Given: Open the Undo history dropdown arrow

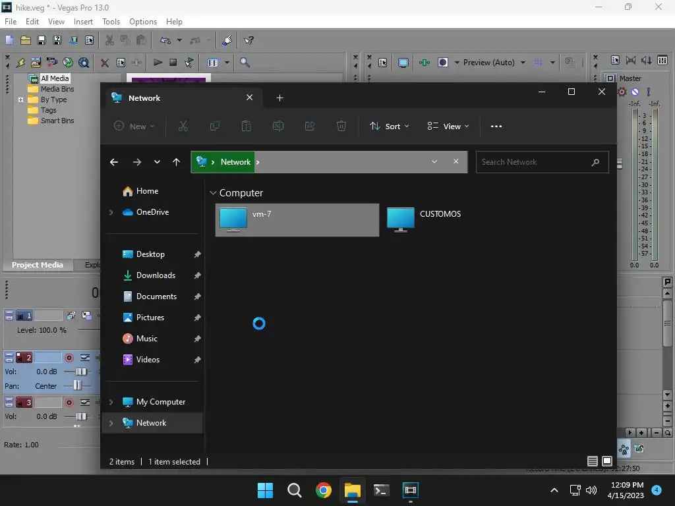Looking at the screenshot, I should tap(179, 40).
